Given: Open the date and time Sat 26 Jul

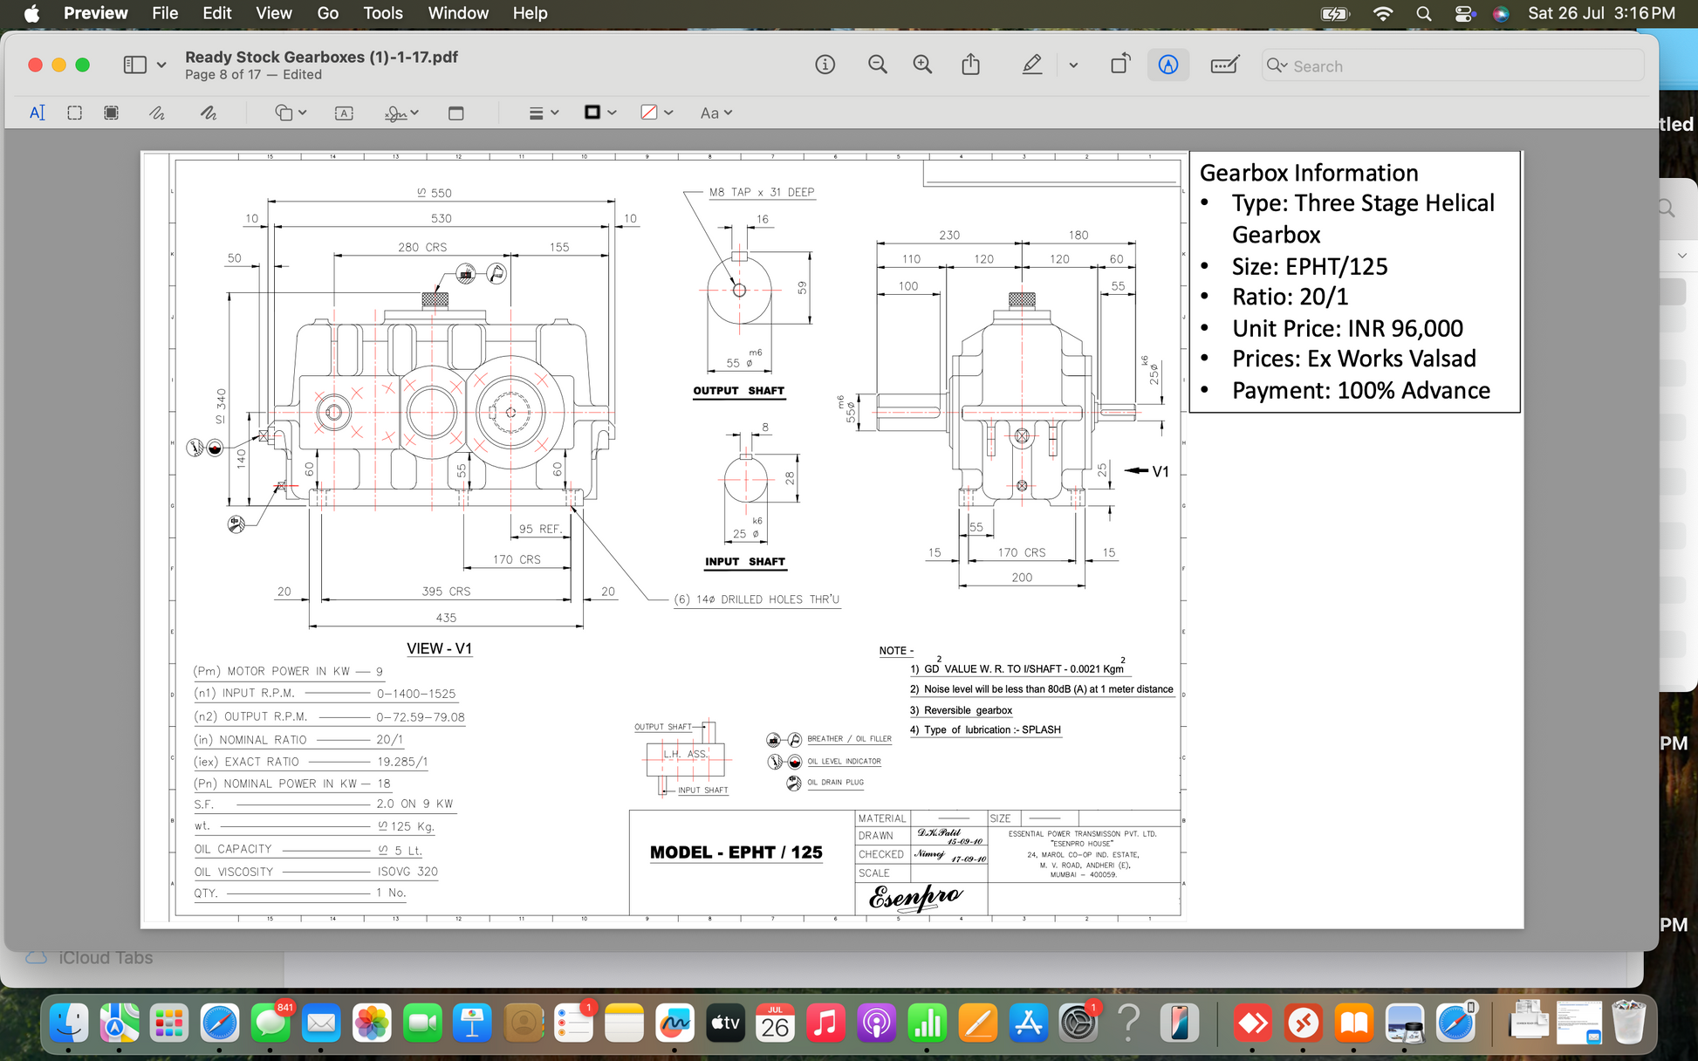Looking at the screenshot, I should point(1601,13).
